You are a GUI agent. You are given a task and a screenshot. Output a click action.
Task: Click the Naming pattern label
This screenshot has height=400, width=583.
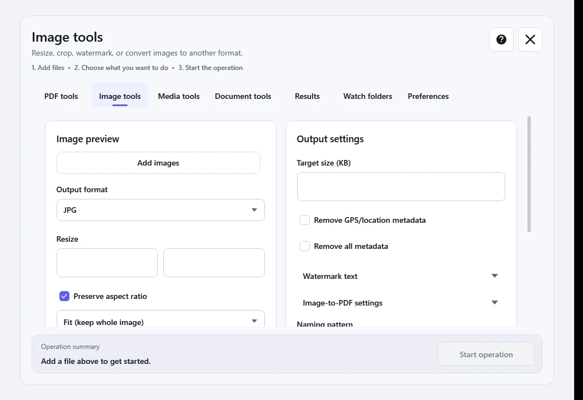point(325,324)
